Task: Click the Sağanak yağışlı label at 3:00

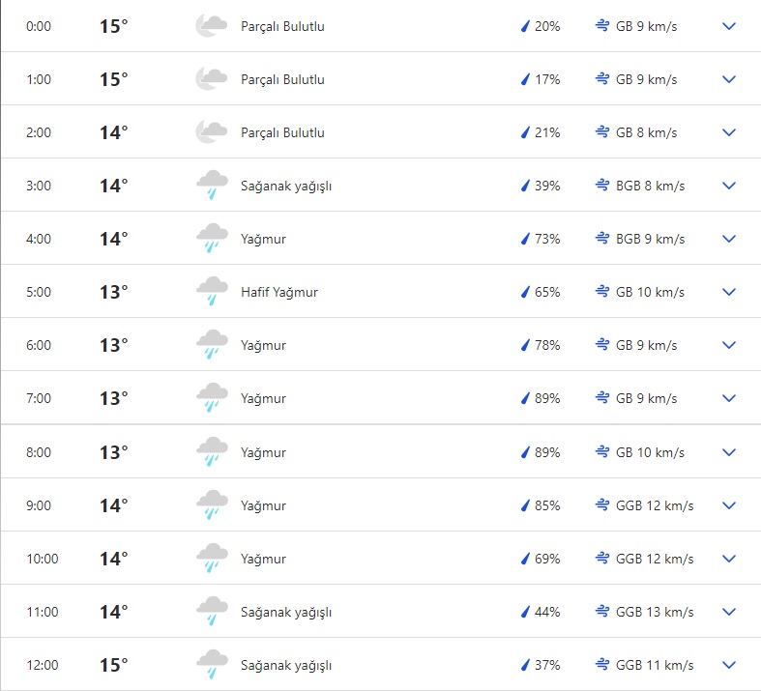Action: pyautogui.click(x=285, y=186)
